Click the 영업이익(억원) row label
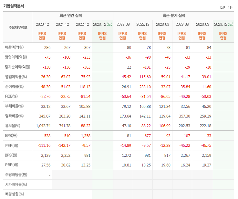The image size is (238, 199). tap(16, 57)
